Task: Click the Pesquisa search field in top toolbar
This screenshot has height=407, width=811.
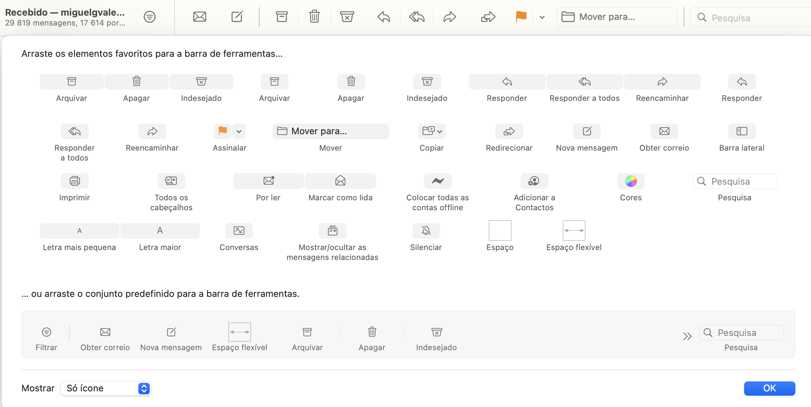Action: [x=751, y=17]
